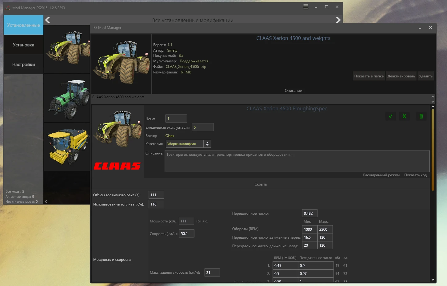Click the right arrow navigation chevron
The width and height of the screenshot is (447, 286).
coord(338,20)
